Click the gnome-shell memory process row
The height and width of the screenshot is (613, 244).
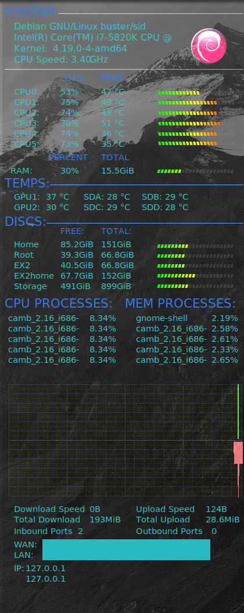(187, 318)
